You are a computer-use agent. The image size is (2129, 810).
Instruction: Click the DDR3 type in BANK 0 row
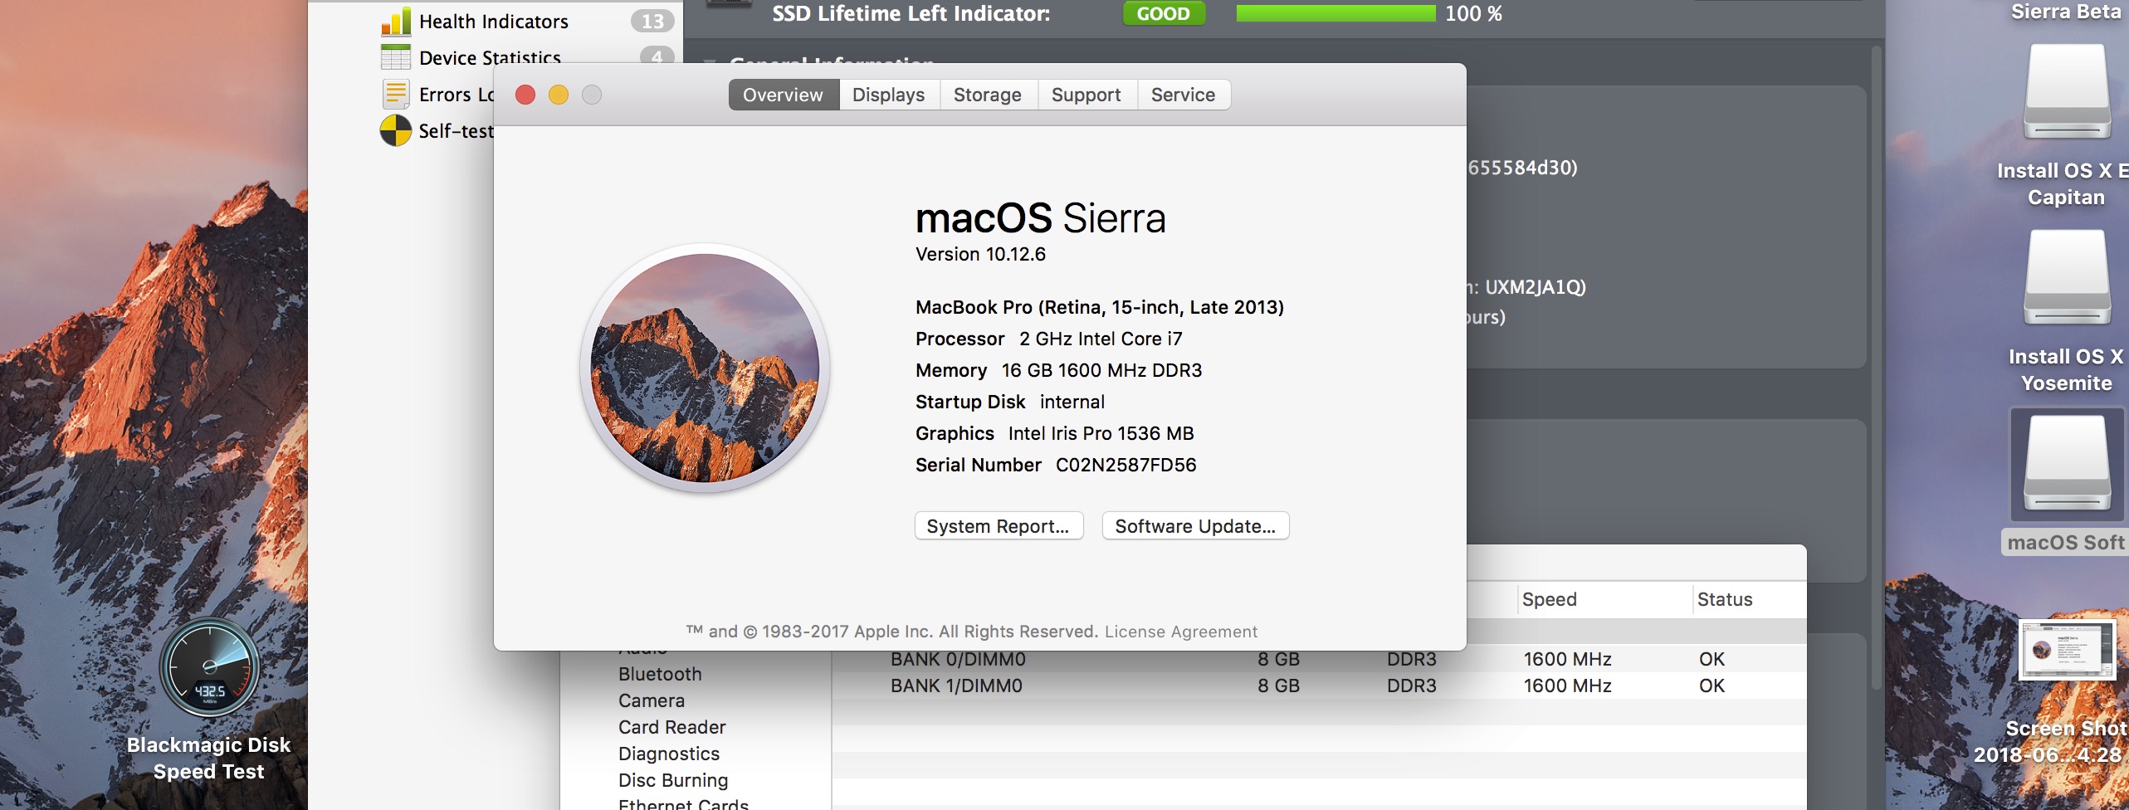click(x=1411, y=659)
